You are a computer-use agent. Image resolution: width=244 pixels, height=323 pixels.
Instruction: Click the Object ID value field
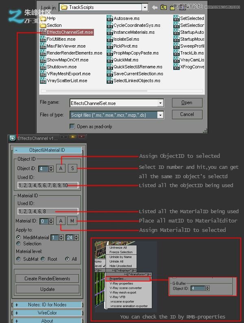click(x=44, y=169)
